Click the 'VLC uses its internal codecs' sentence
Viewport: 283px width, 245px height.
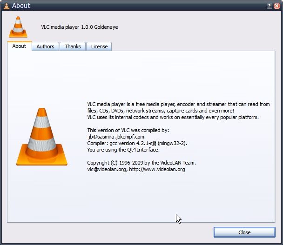[173, 117]
